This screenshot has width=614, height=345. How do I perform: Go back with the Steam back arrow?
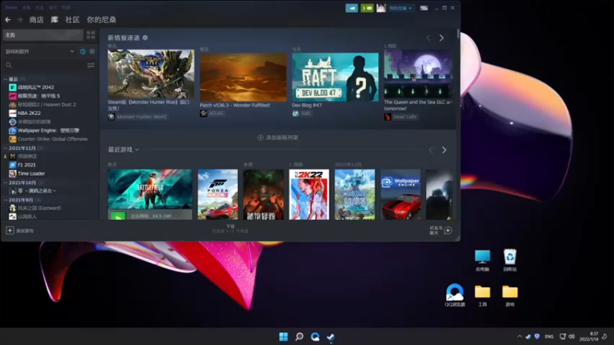8,20
